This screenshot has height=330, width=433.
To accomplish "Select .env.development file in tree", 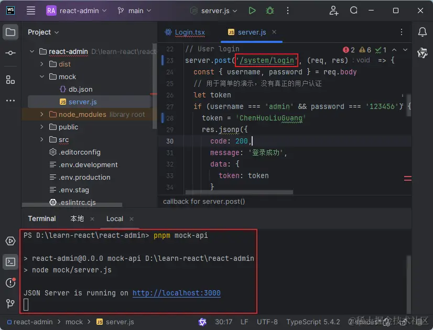I will 83,164.
